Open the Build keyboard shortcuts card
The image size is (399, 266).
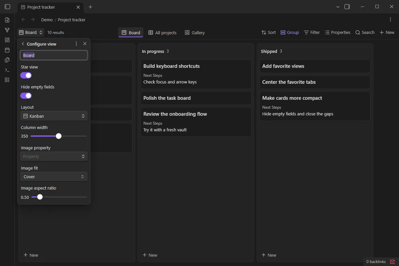tap(196, 74)
